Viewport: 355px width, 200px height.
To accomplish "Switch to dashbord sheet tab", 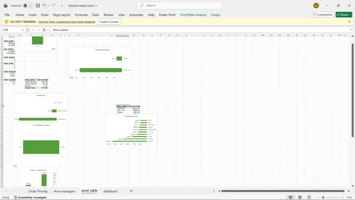I will pyautogui.click(x=110, y=191).
